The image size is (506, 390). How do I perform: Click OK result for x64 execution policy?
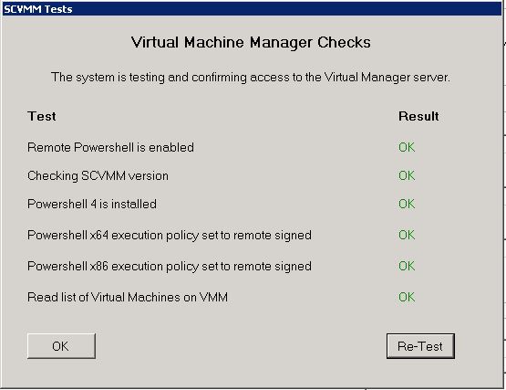tap(407, 235)
